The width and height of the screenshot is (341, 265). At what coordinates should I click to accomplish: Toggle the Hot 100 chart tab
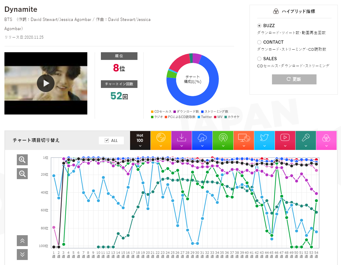tap(140, 140)
